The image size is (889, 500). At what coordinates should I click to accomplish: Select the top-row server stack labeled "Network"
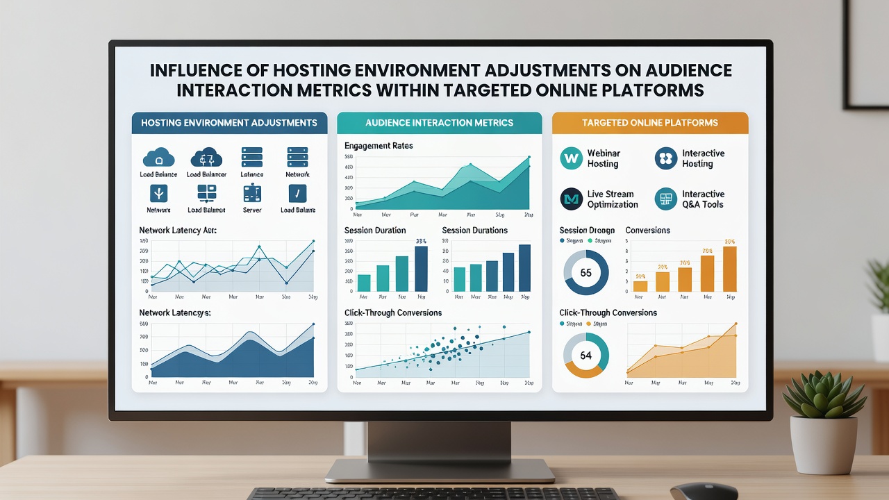click(x=297, y=157)
